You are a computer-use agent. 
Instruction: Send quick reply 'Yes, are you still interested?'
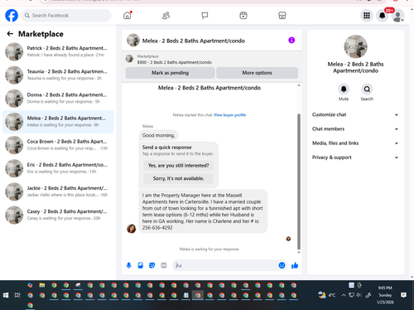(x=178, y=166)
